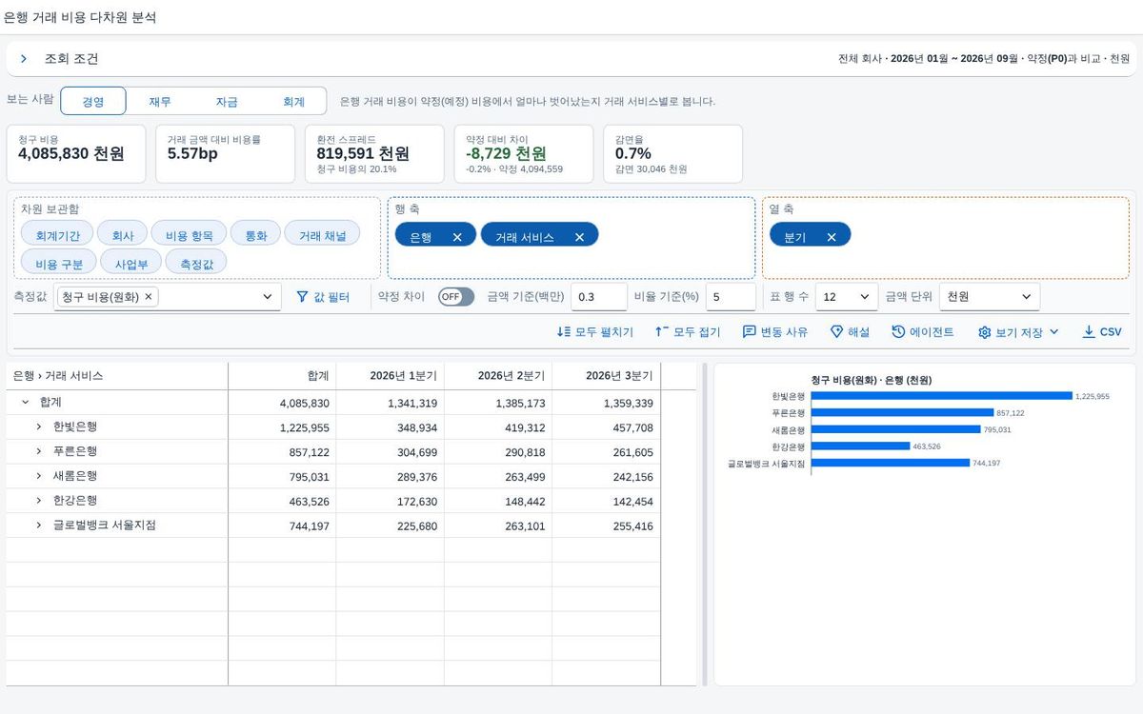Remove the 은행 chip from row axis
The width and height of the screenshot is (1143, 714).
click(457, 237)
